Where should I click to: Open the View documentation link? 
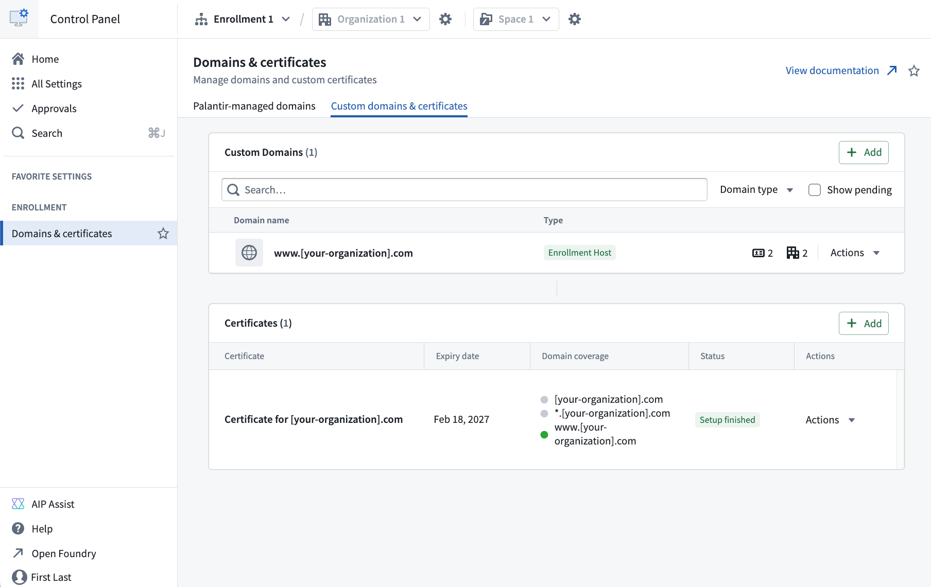[x=841, y=70]
